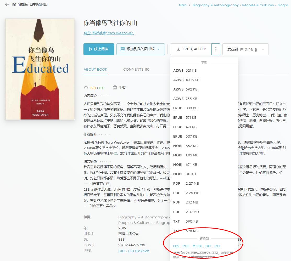291x261 pixels.
Task: Open author page for 塔拉·韦斯特弗 (Tara Westover)
Action: coord(109,33)
